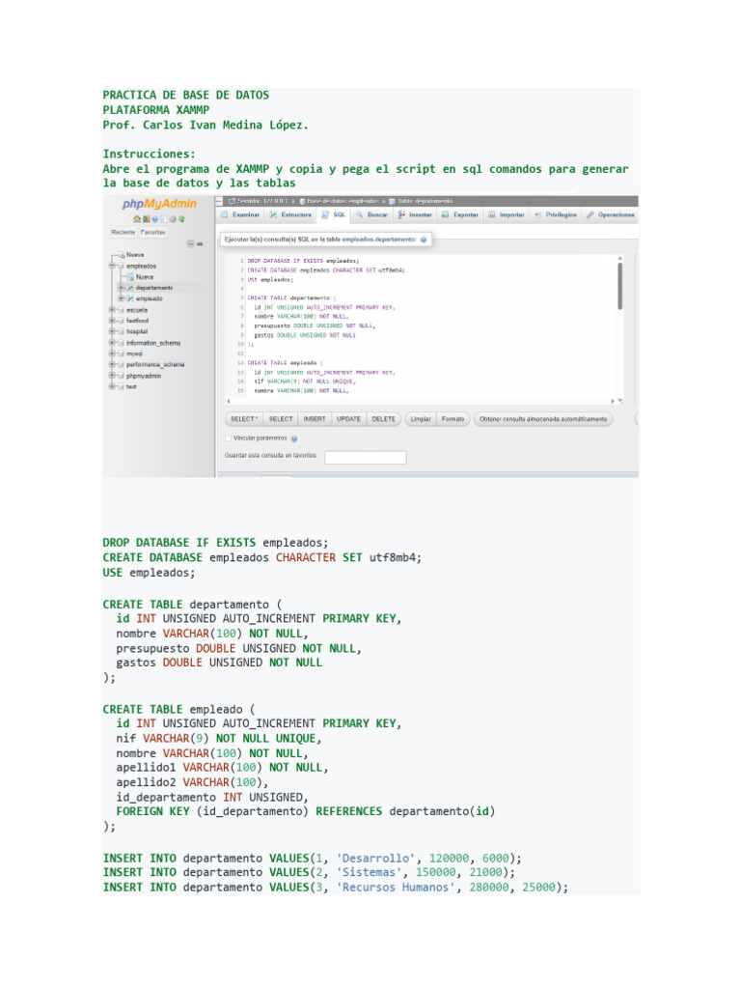Click Exportar tab icon
Viewport: 741px width, 989px height.
coord(445,215)
